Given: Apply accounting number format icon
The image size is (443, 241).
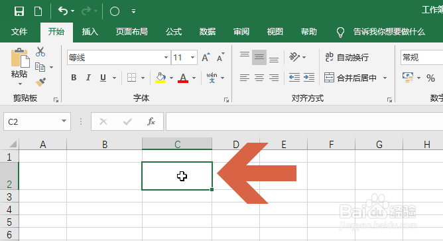Looking at the screenshot, I should (x=408, y=78).
